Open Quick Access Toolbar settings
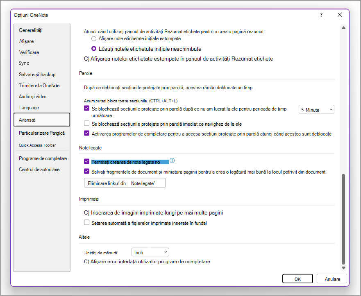Viewport: 361px width, 296px height. click(37, 145)
